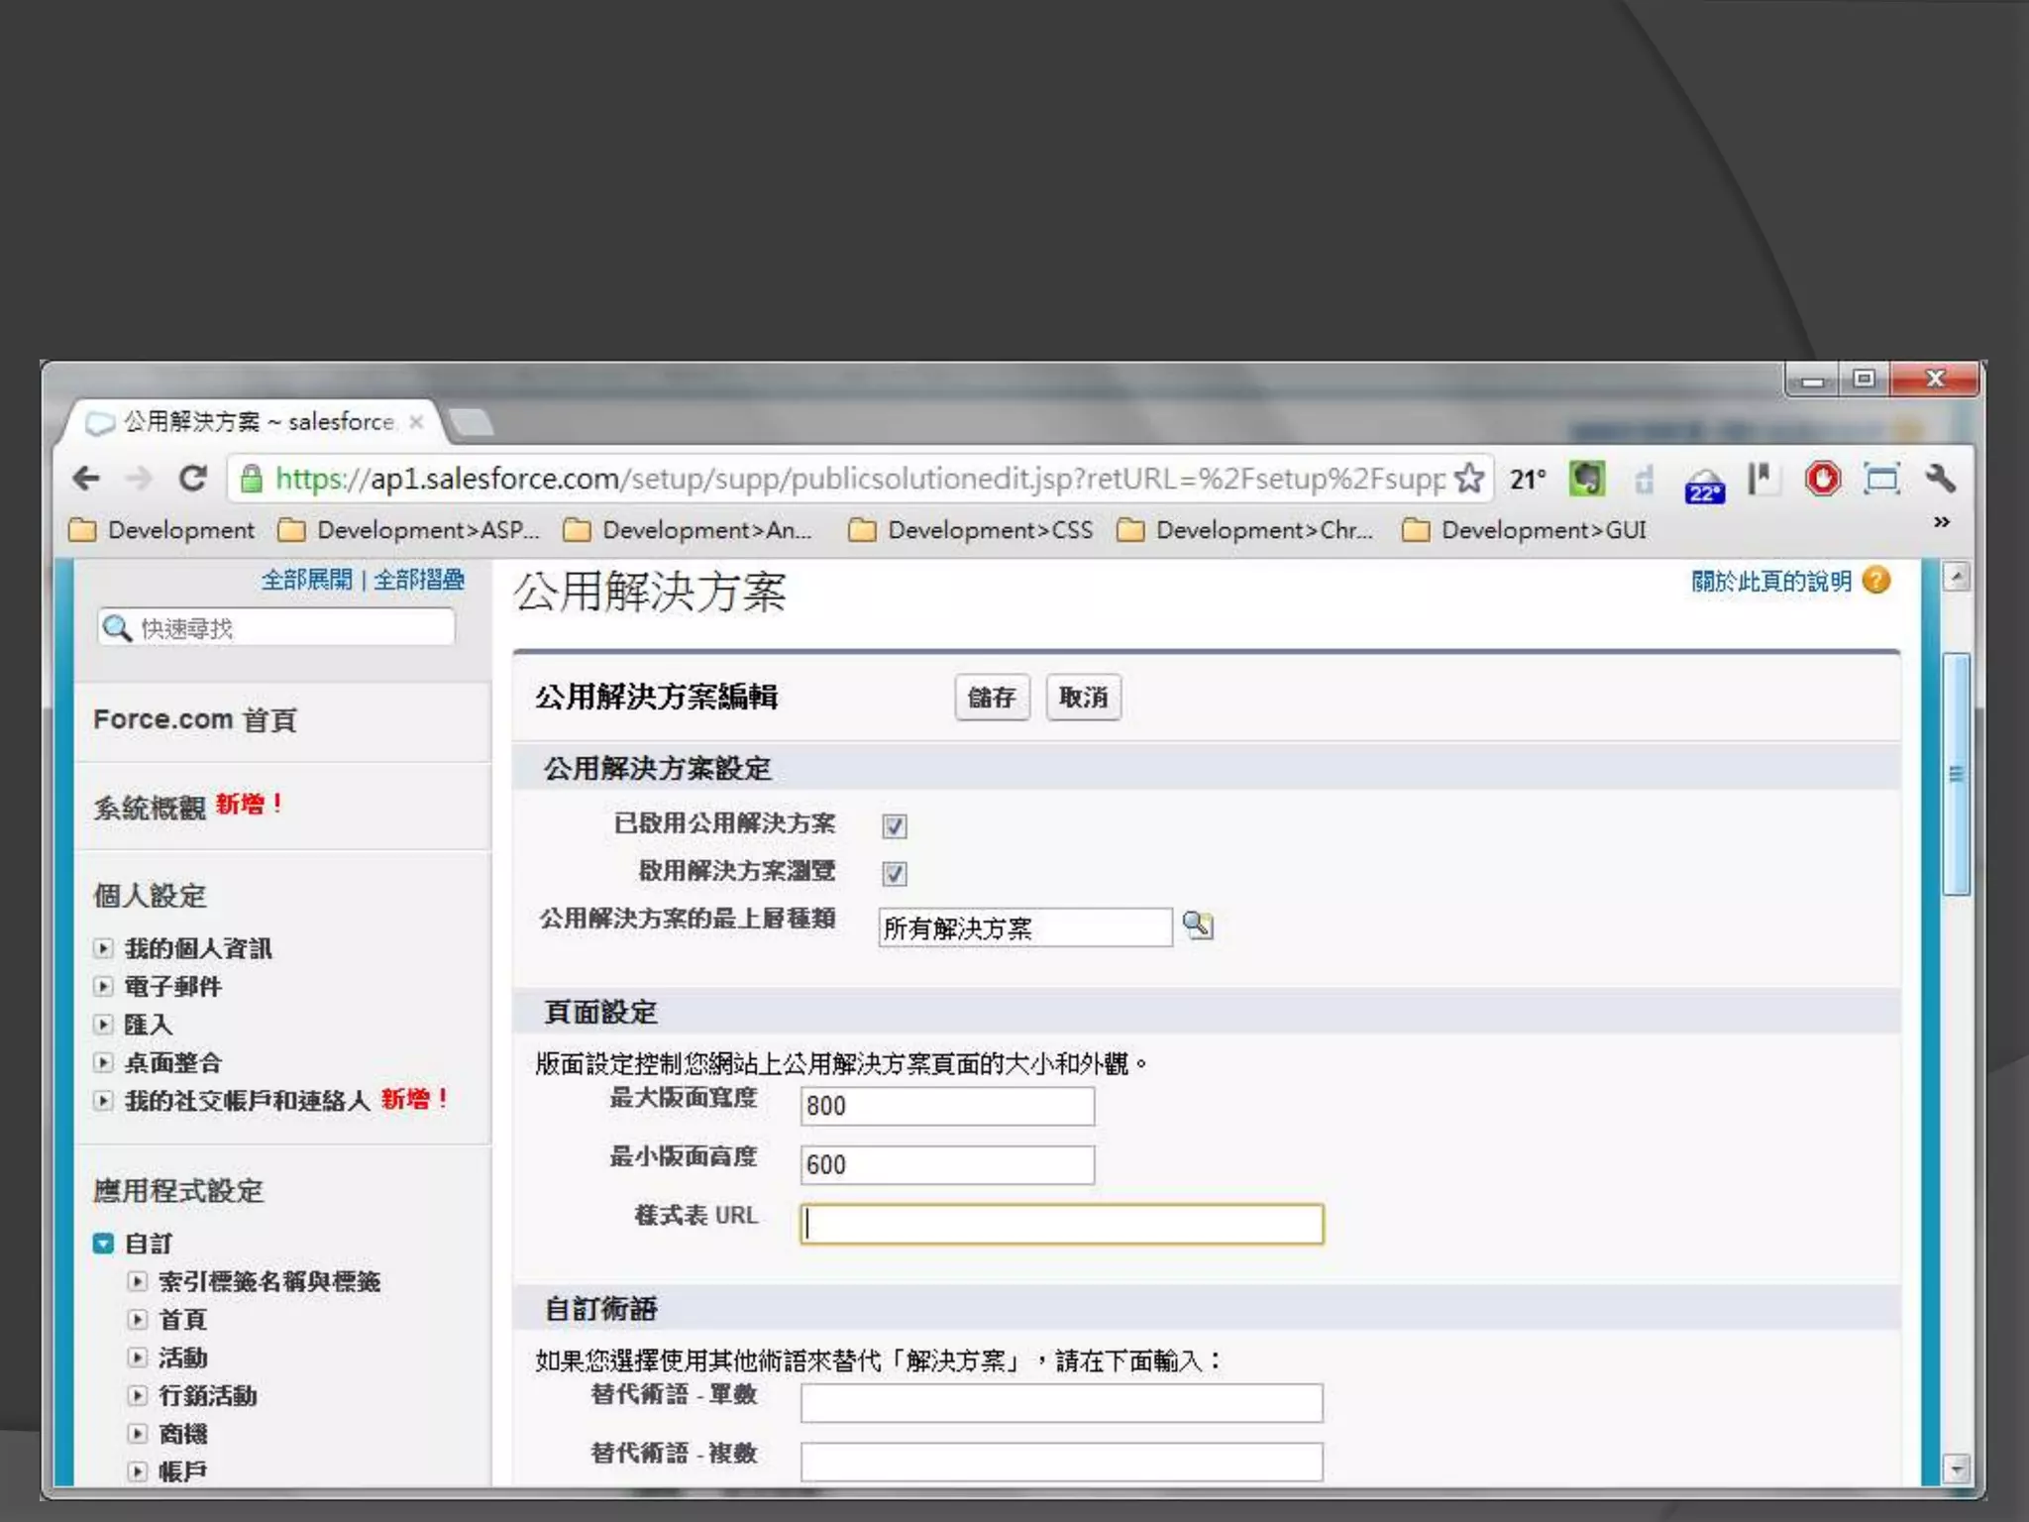Collapse the 自訂 section
The height and width of the screenshot is (1522, 2029).
tap(103, 1243)
